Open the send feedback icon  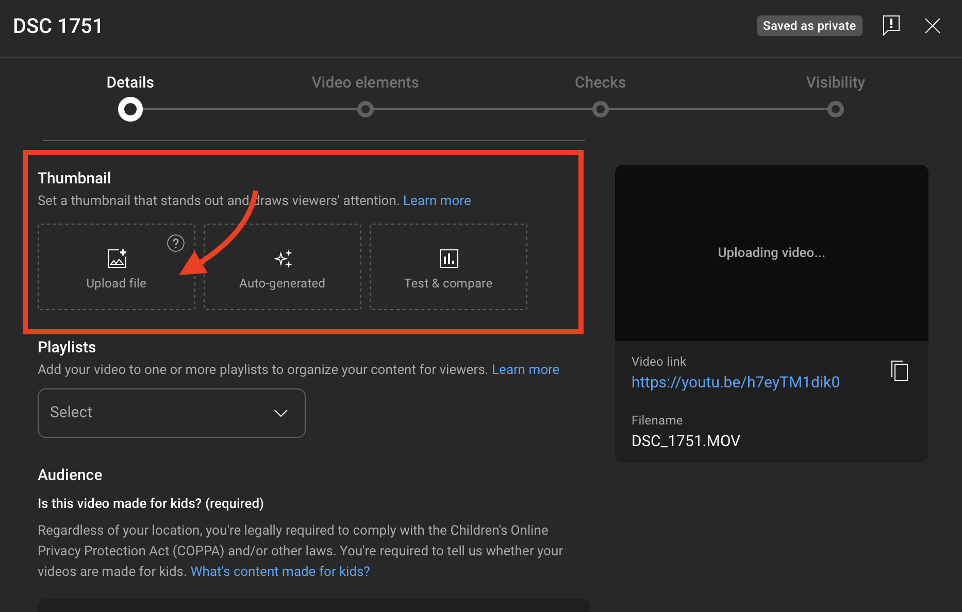tap(891, 25)
